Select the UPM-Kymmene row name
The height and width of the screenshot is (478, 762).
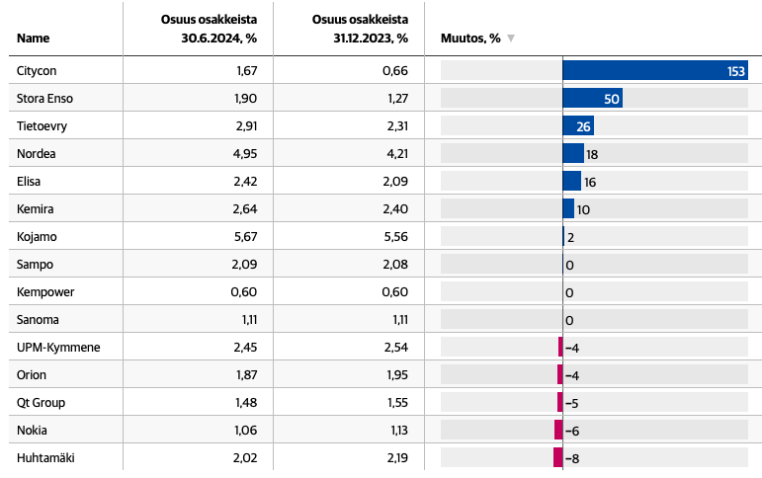tap(58, 348)
